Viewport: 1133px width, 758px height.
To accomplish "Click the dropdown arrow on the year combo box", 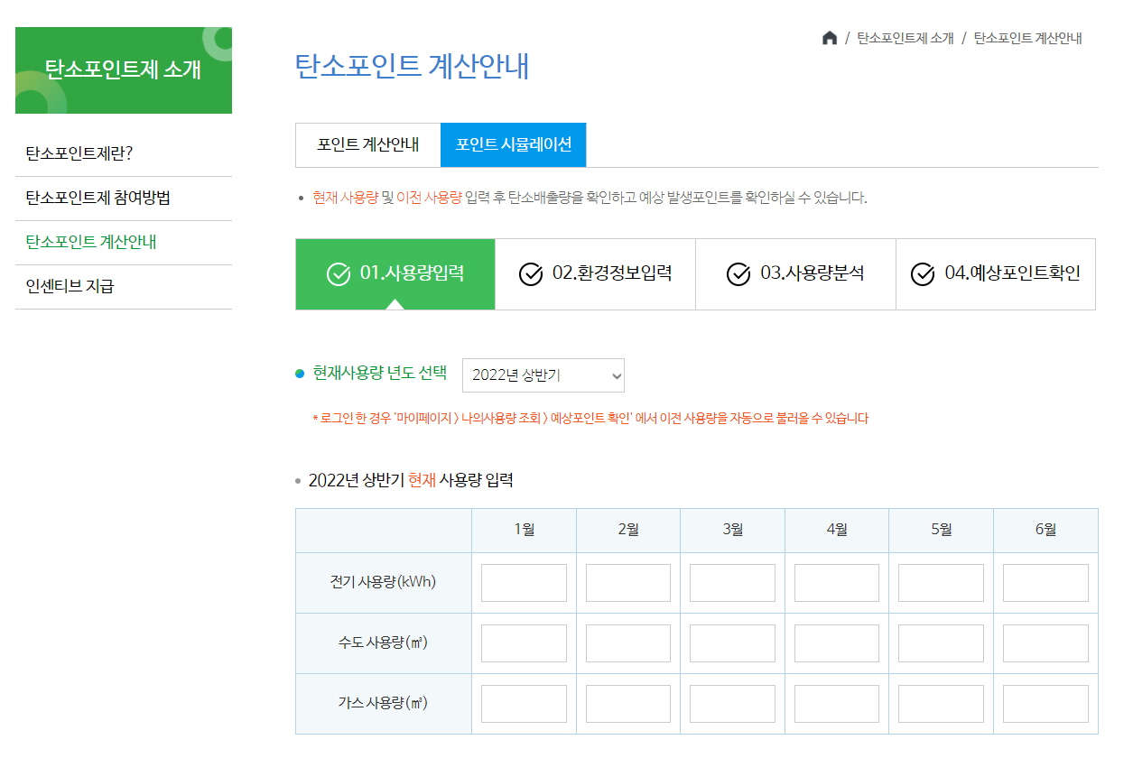I will (x=611, y=374).
